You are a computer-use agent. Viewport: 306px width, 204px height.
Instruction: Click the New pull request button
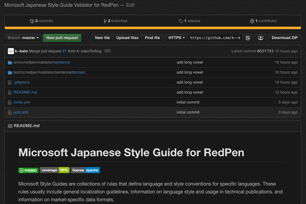(x=62, y=38)
